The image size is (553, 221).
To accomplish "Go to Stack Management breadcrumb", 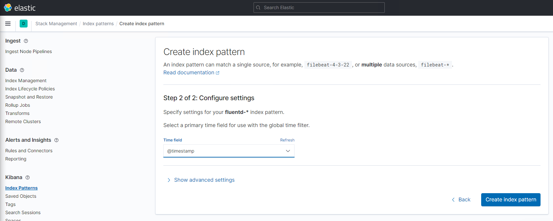I will 56,24.
